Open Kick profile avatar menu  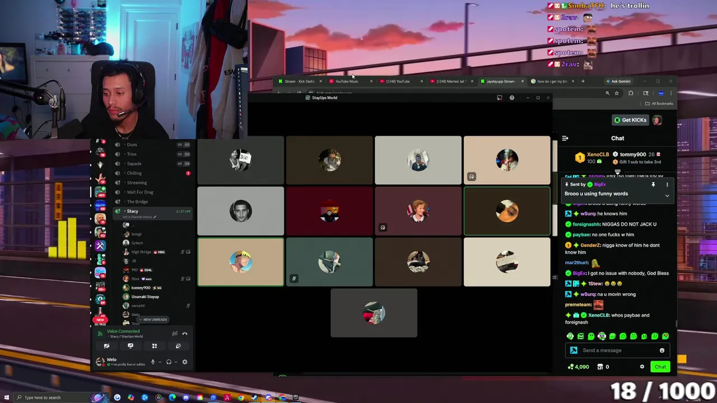(x=657, y=120)
